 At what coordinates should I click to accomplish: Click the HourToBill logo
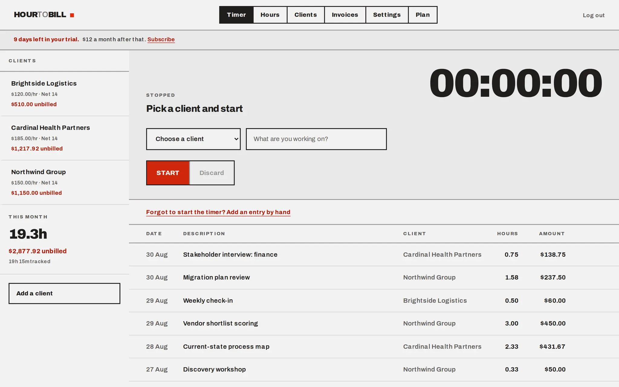pyautogui.click(x=44, y=15)
